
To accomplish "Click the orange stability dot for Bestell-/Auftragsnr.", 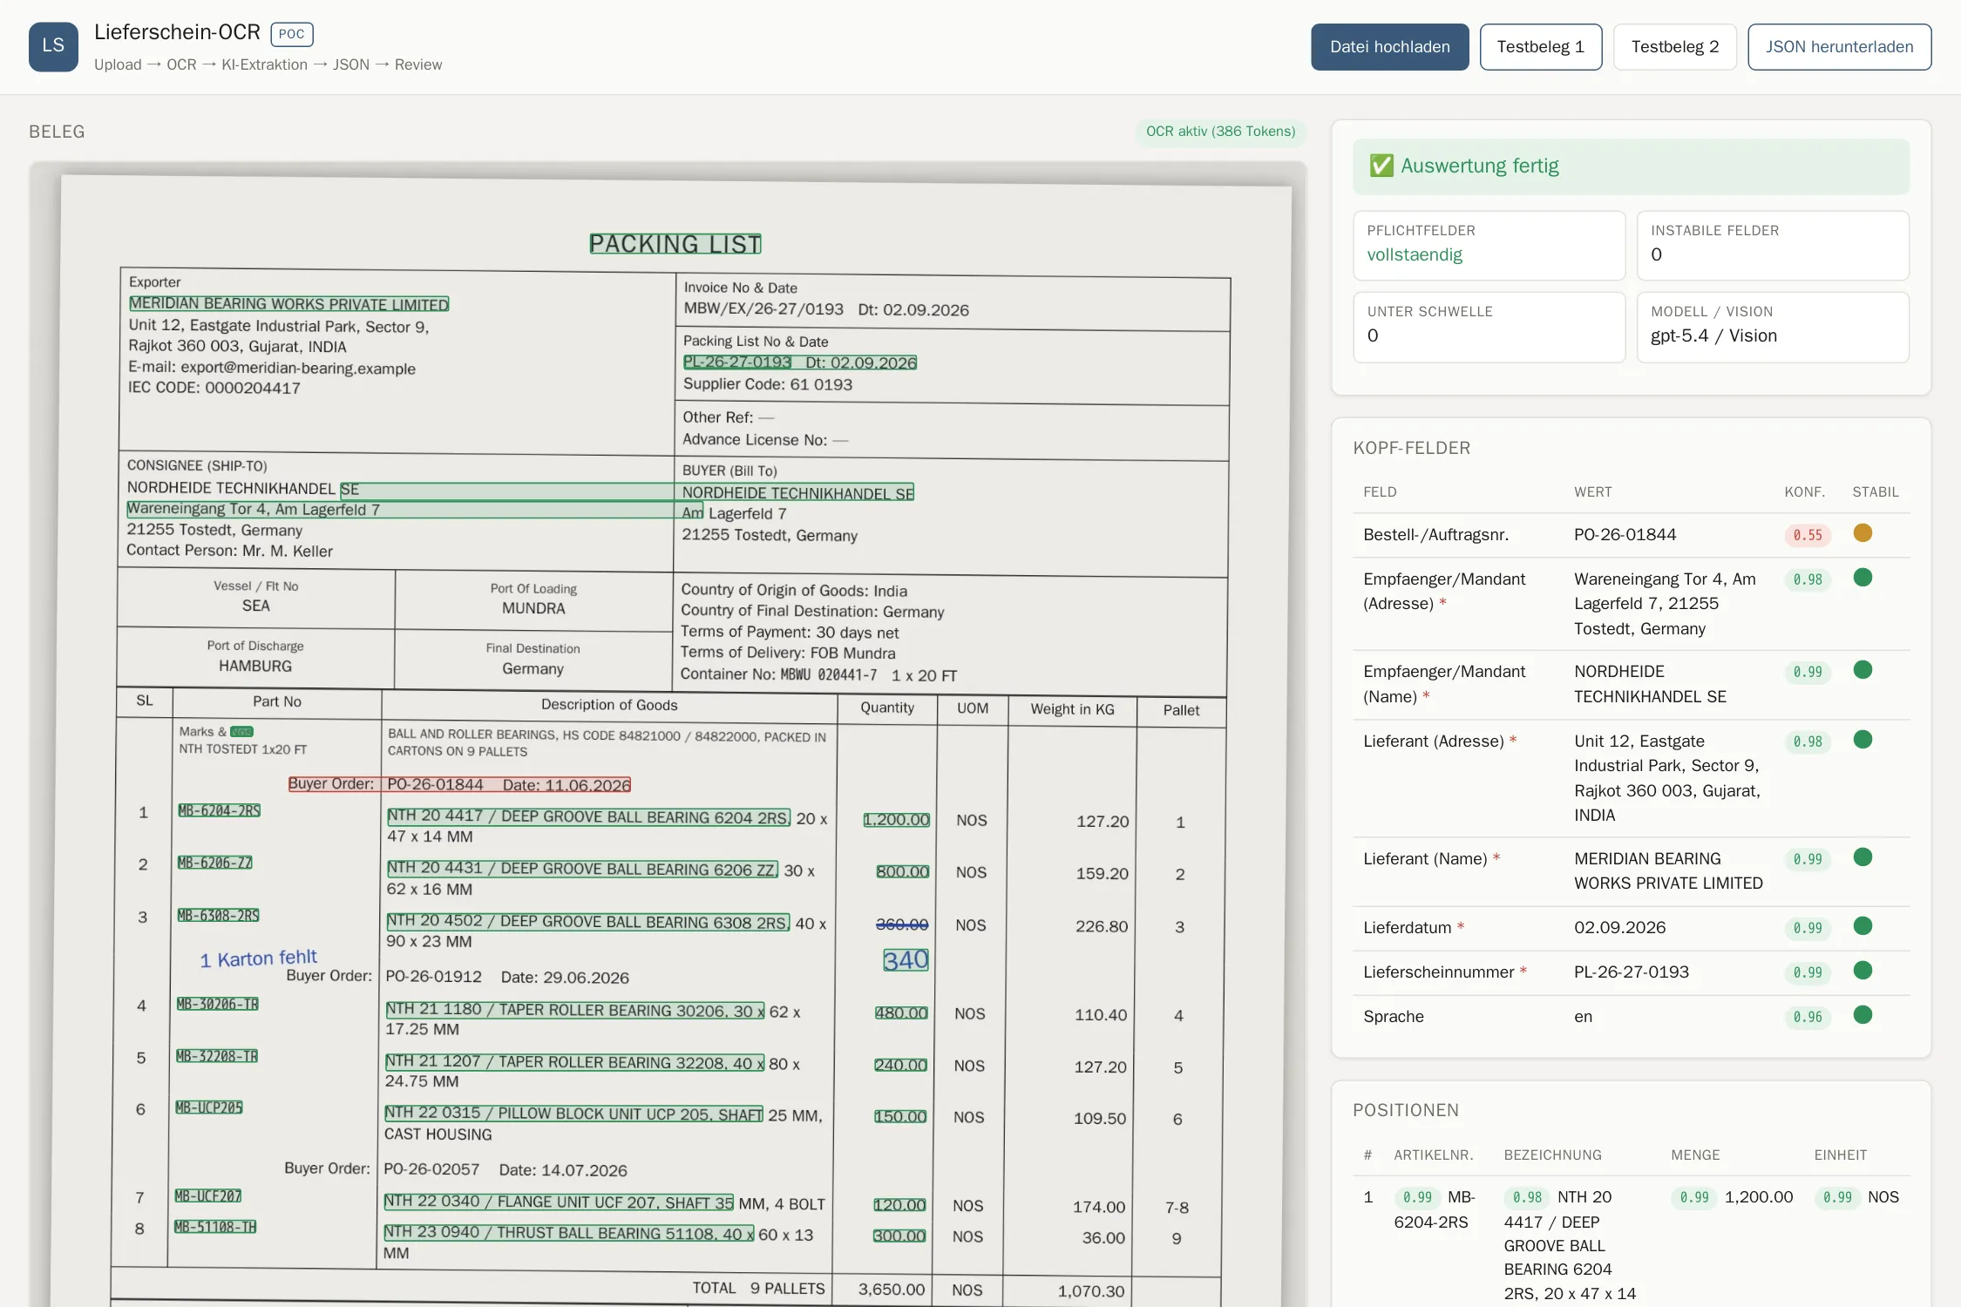I will click(x=1863, y=533).
